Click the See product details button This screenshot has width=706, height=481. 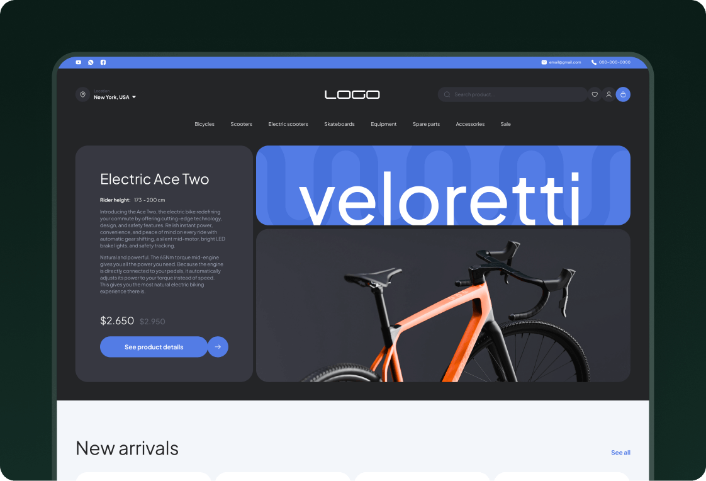click(154, 347)
